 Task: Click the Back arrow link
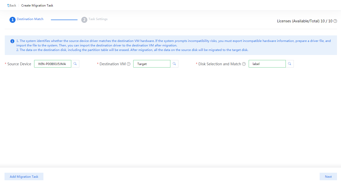click(11, 6)
